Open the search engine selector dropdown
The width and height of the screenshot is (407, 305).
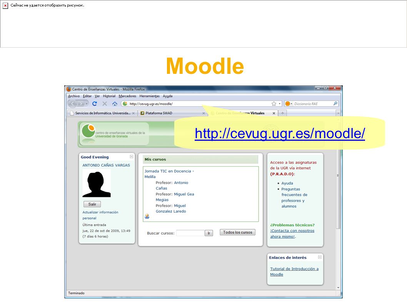point(289,104)
